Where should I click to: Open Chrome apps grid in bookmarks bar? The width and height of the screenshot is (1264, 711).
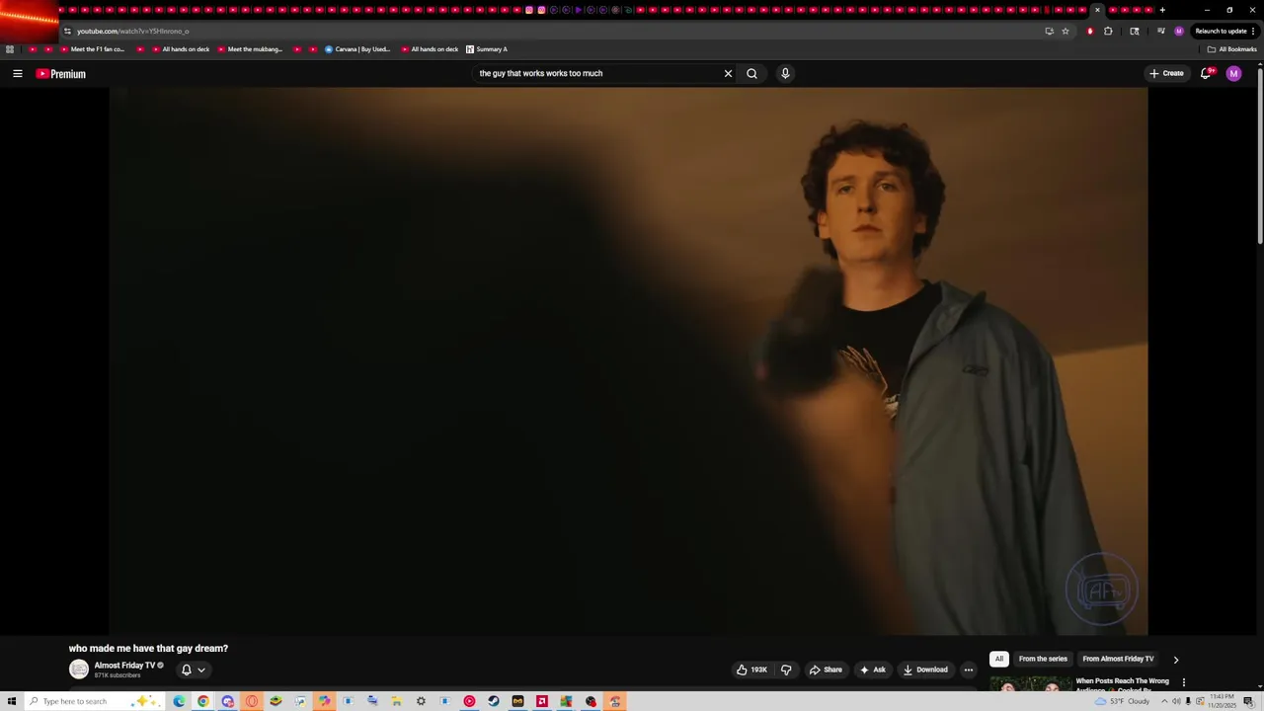(10, 49)
